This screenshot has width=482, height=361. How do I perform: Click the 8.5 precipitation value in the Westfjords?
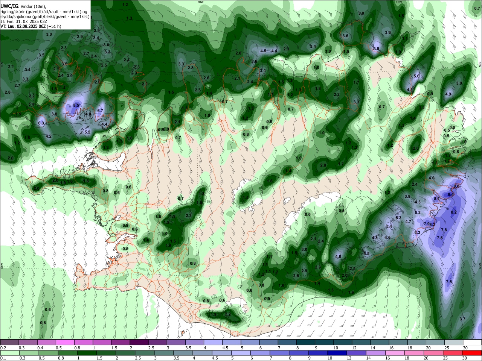pos(76,106)
